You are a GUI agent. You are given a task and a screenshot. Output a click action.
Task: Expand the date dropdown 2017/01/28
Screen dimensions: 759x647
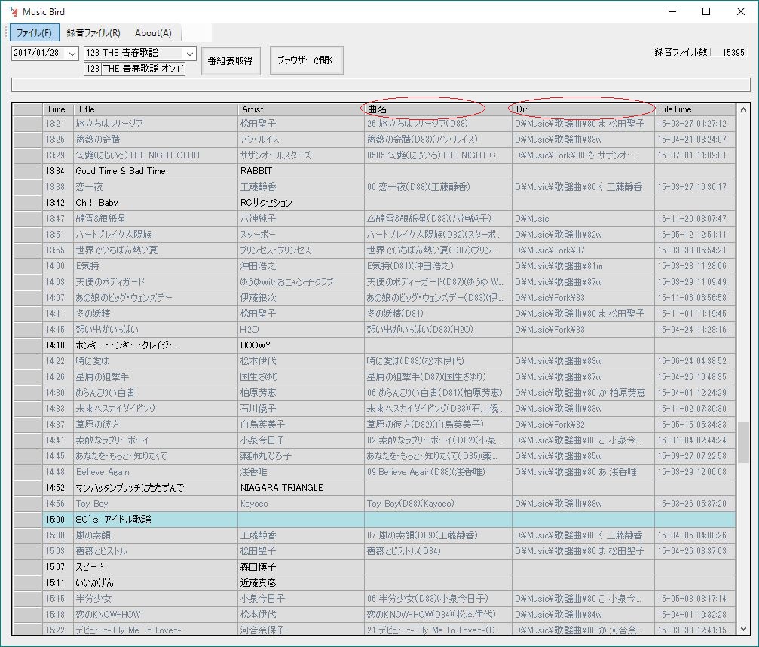click(x=72, y=54)
